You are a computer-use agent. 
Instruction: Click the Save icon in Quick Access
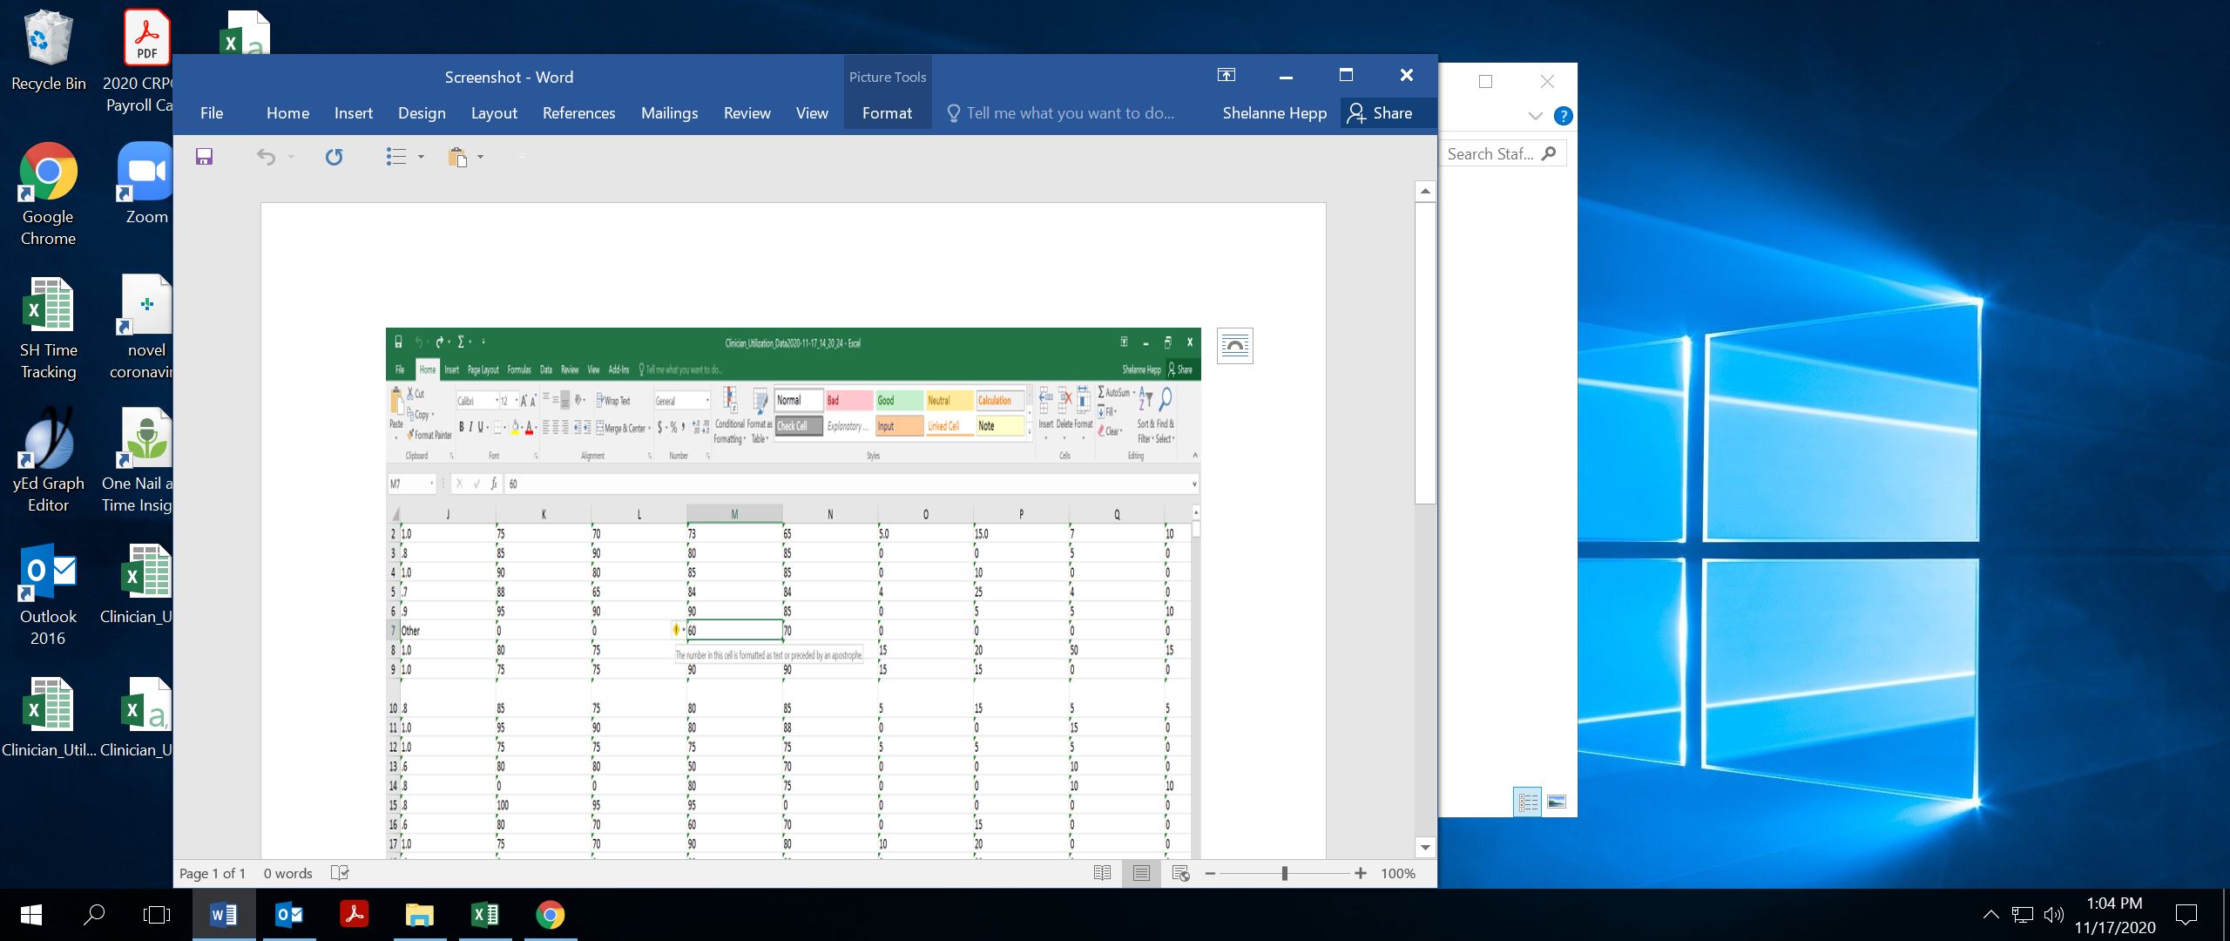204,157
